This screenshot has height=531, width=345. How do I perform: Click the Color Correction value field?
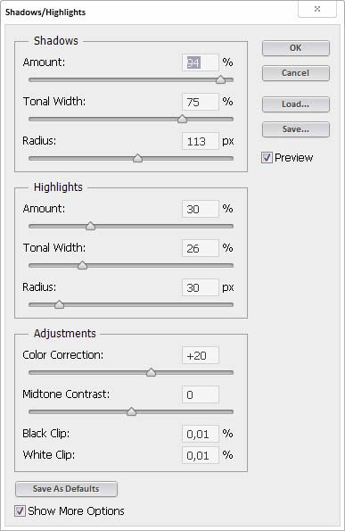(201, 355)
